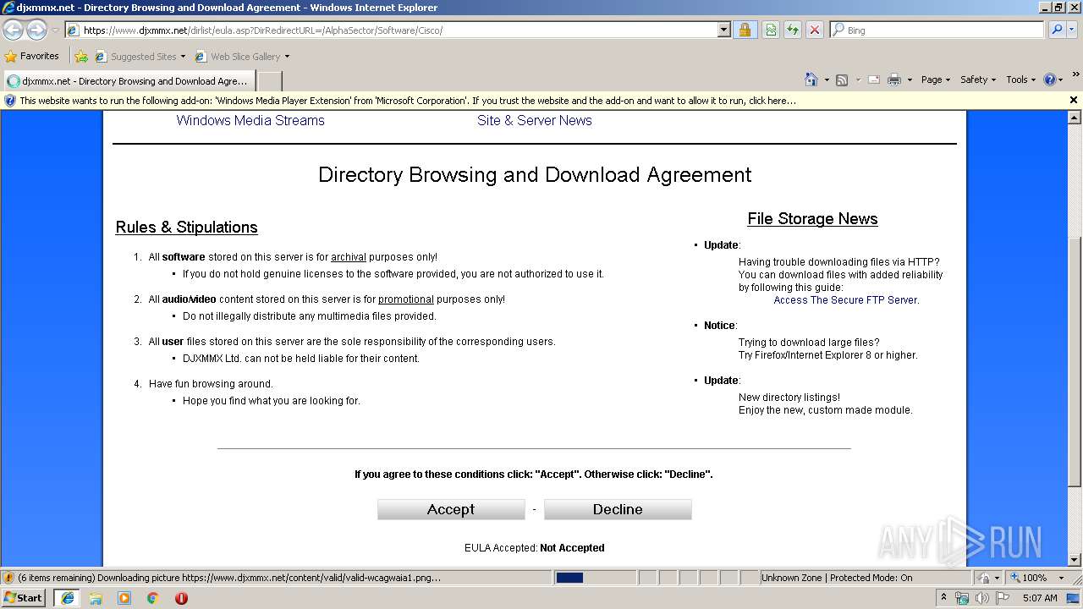1083x609 pixels.
Task: Open Google Chrome from the taskbar
Action: point(153,598)
